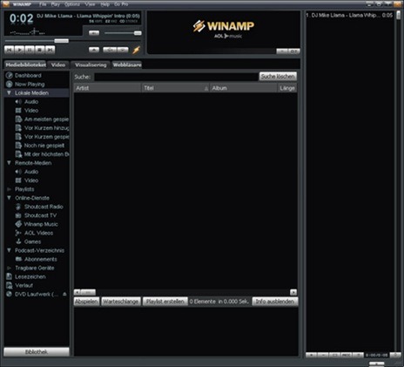Sort the list by Album column

(244, 88)
